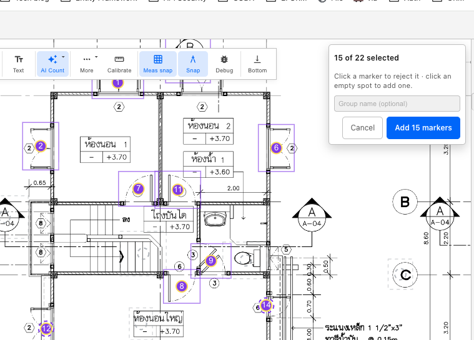Click the 2.00 dimension text
This screenshot has width=474, height=340.
[x=233, y=188]
